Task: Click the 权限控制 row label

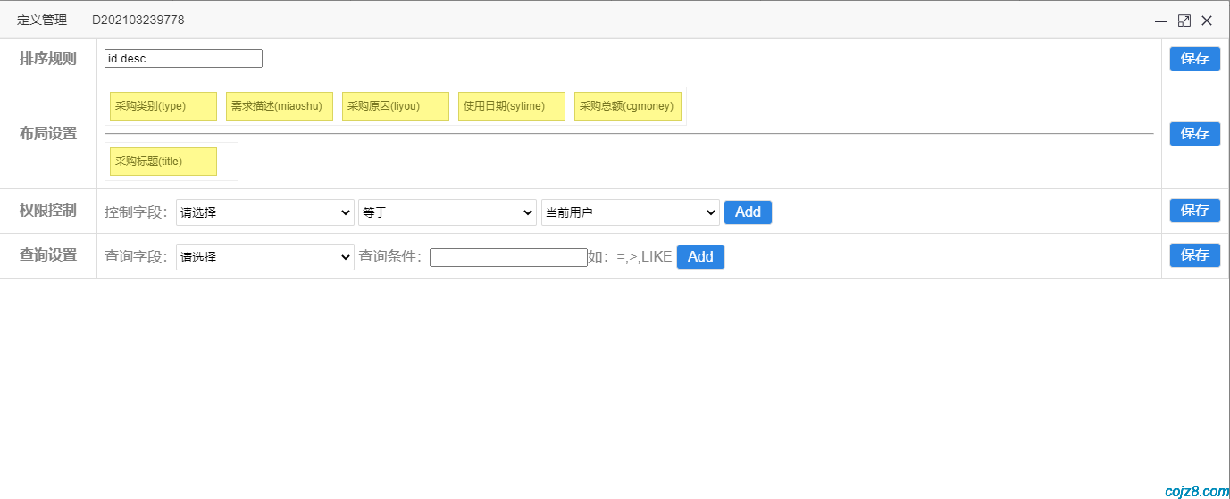Action: point(48,211)
